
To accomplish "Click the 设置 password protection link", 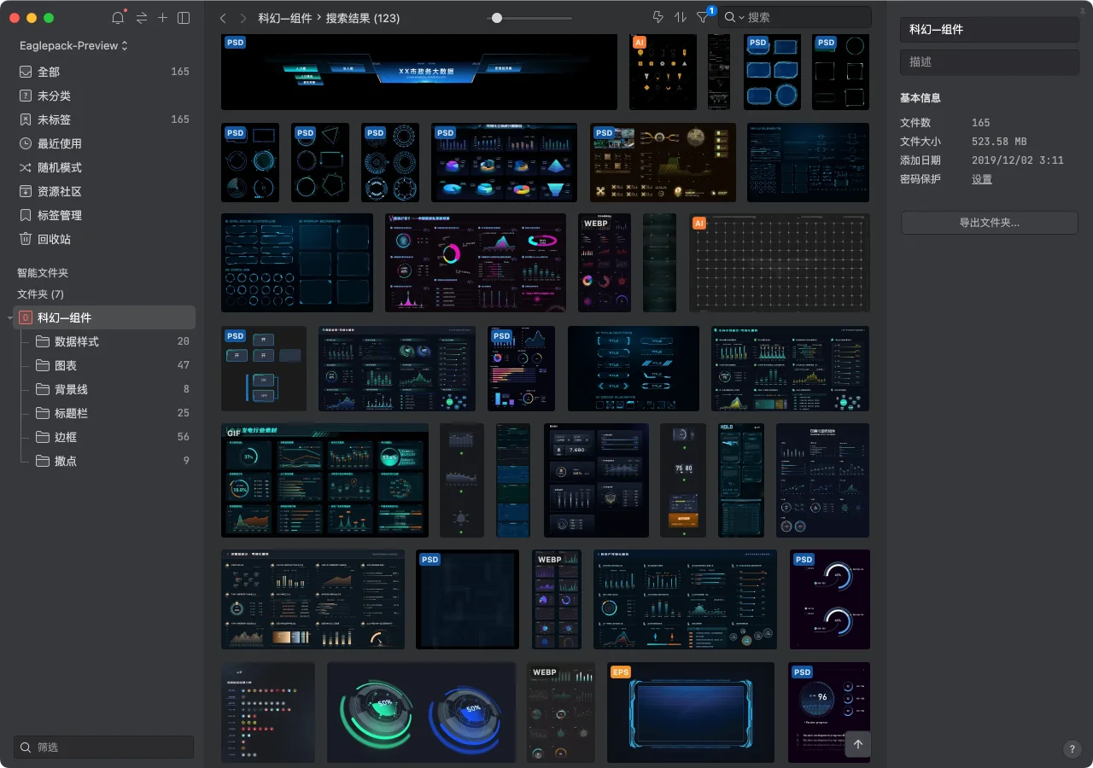I will pos(981,179).
